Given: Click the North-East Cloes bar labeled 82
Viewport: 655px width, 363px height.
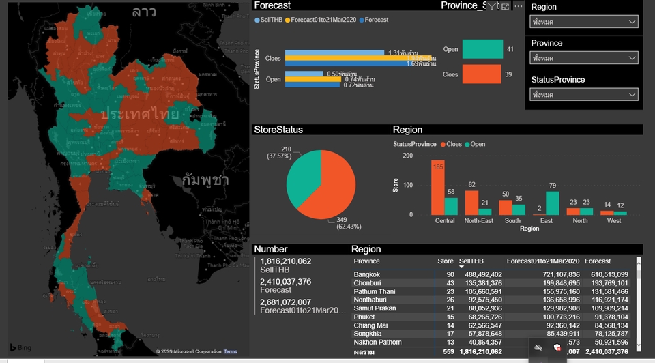Looking at the screenshot, I should 471,203.
